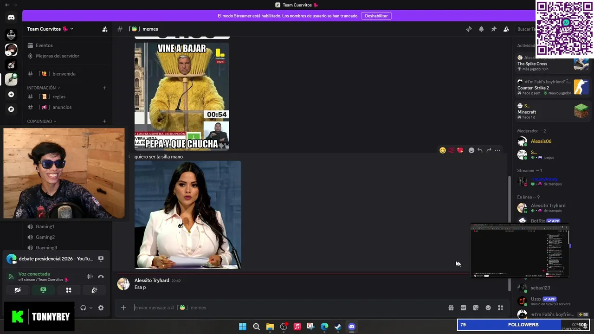Toggle screen share button in voice panel
This screenshot has height=334, width=594.
[43, 290]
